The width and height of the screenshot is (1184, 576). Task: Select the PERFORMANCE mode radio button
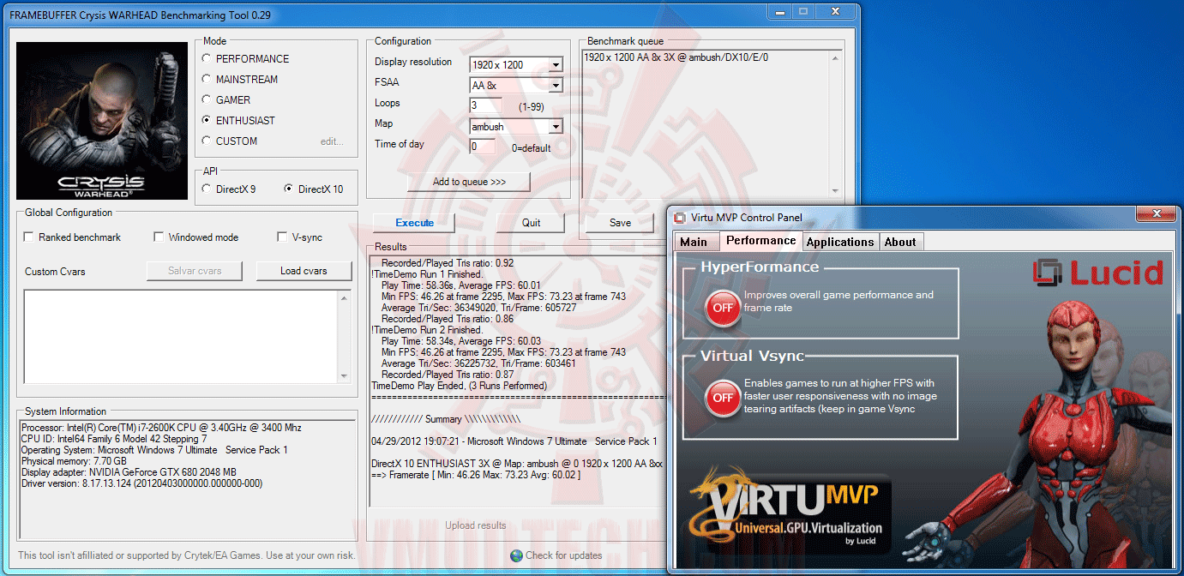[206, 59]
